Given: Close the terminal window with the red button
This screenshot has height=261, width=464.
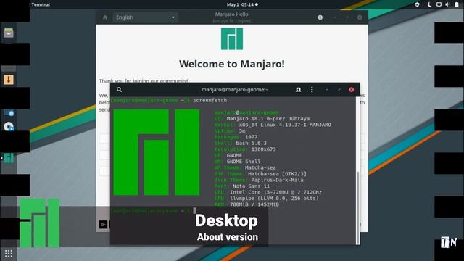Looking at the screenshot, I should pos(351,90).
